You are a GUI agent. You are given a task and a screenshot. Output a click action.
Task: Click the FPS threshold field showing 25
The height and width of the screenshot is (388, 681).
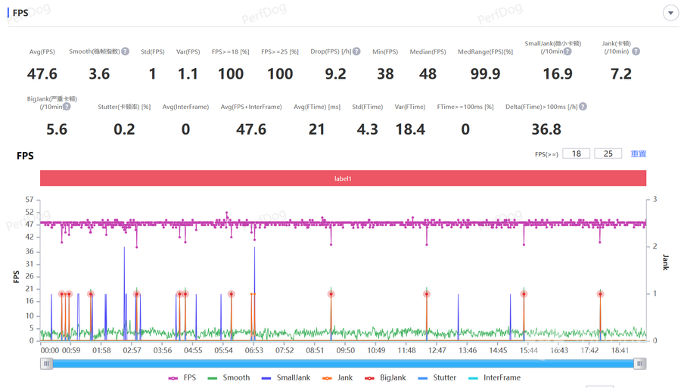point(608,154)
